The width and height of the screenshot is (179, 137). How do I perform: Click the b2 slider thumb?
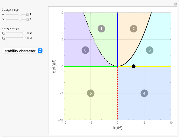point(24,38)
